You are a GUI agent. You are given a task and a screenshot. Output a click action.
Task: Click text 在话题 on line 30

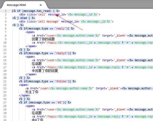click(37, 113)
